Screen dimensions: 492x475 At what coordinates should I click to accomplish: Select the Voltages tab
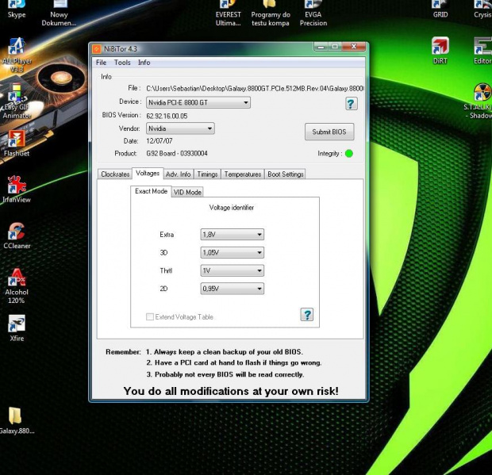148,174
